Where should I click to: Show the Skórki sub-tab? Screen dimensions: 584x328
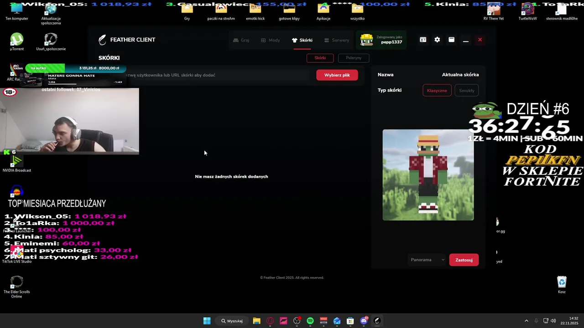tap(320, 58)
